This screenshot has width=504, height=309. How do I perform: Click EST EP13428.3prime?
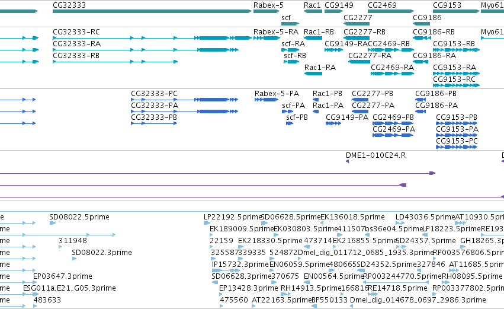pyautogui.click(x=249, y=288)
